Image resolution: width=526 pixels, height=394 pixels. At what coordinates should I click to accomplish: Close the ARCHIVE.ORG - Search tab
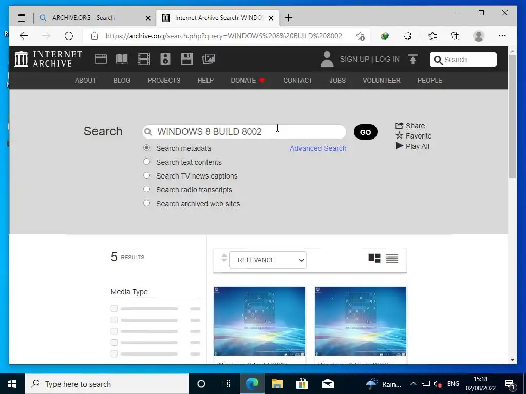tap(148, 18)
